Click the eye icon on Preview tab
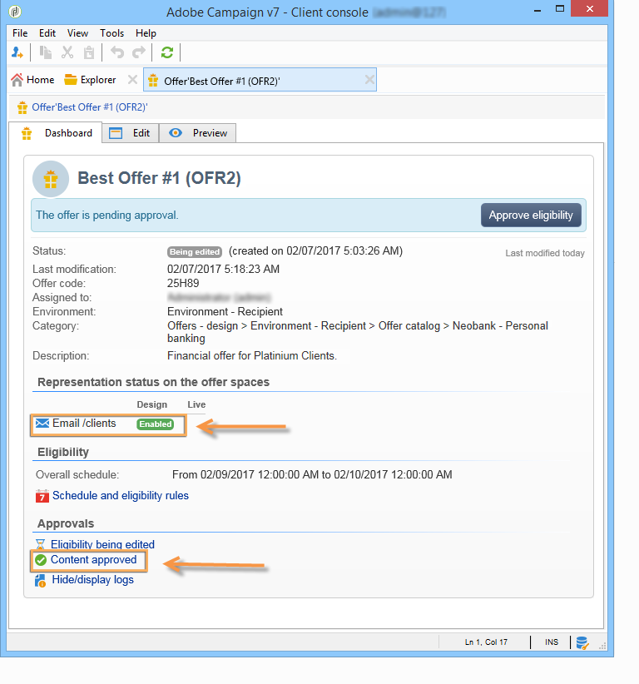639x684 pixels. [176, 133]
